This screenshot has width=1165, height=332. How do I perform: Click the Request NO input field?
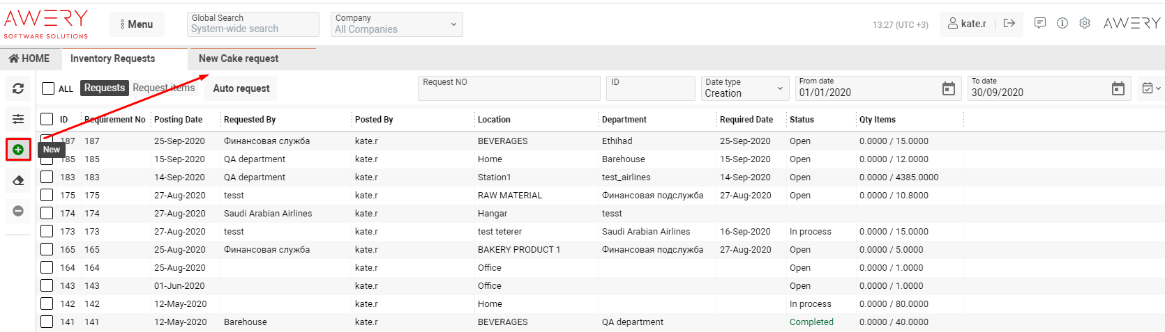coord(509,88)
